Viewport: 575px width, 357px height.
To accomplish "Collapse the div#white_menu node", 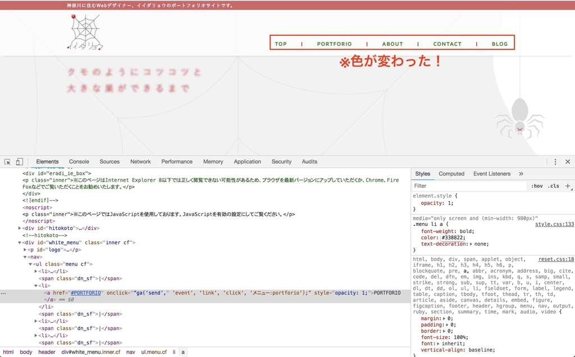I will tap(20, 243).
